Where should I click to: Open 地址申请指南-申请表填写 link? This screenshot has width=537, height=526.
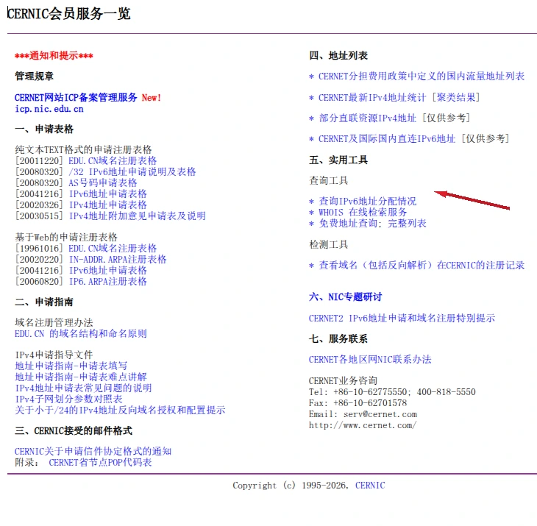click(71, 366)
